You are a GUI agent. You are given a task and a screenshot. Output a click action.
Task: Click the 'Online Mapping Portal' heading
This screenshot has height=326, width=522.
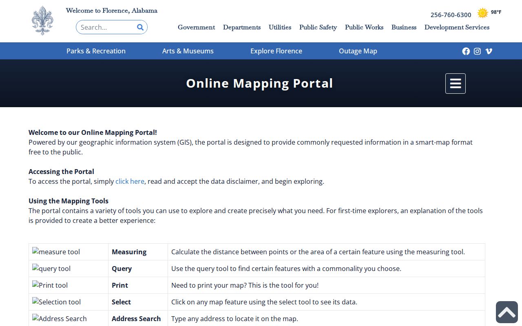click(259, 83)
